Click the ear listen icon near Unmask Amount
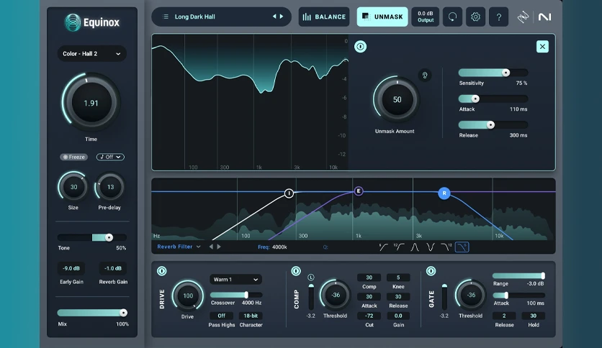 point(425,75)
